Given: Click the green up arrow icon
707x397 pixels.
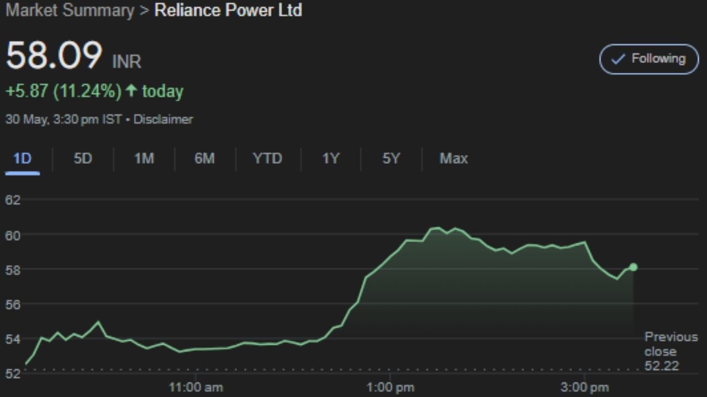Looking at the screenshot, I should (x=131, y=90).
